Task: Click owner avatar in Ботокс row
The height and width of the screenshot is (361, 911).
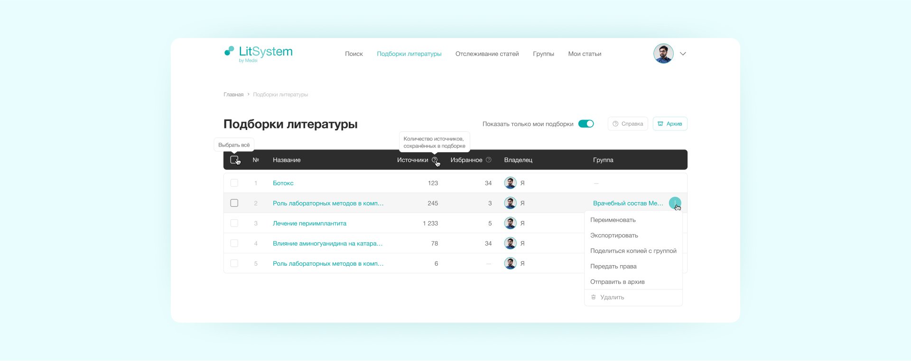Action: pos(510,183)
